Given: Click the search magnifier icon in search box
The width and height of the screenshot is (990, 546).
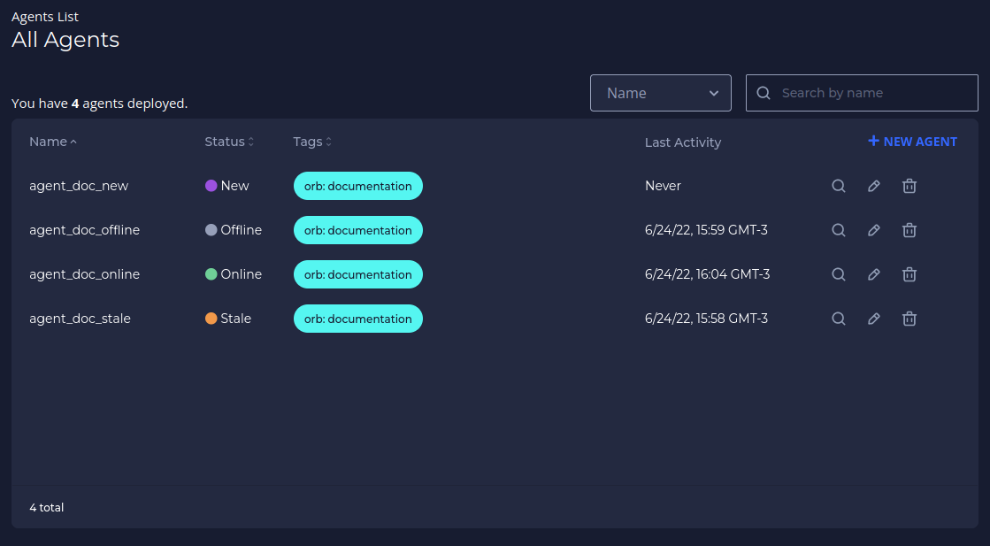Looking at the screenshot, I should coord(764,93).
